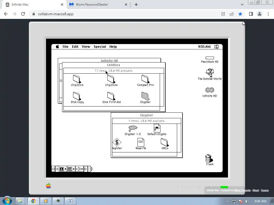Viewport: 274px width, 205px height.
Task: Expand the tab search chevron
Action: [x=242, y=5]
